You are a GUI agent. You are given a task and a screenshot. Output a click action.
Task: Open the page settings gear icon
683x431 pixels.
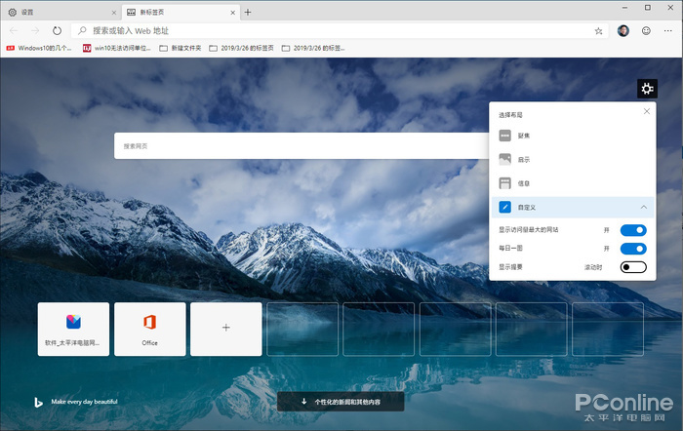point(647,89)
